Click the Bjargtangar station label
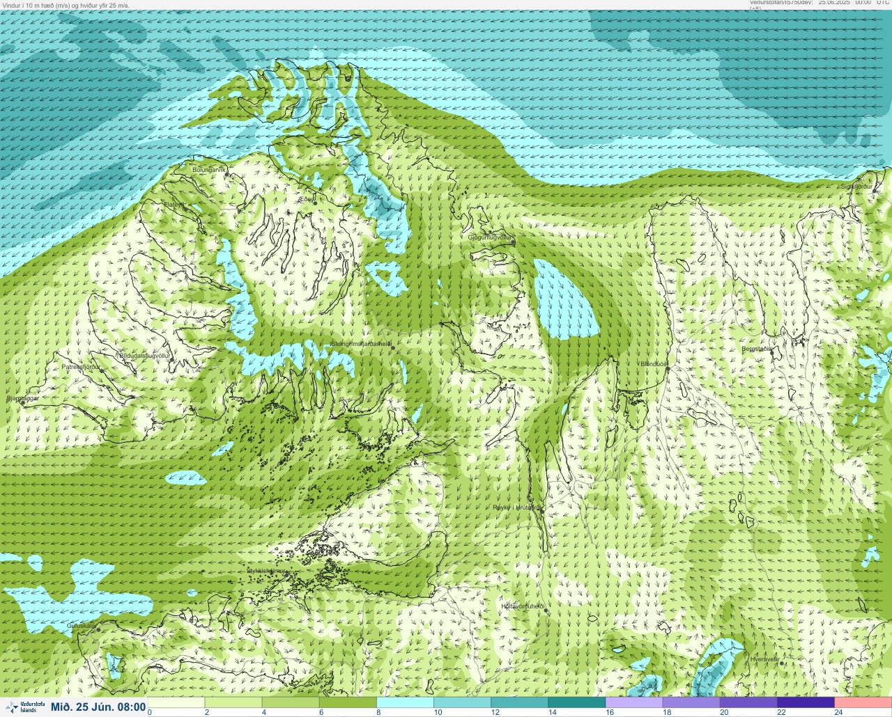Viewport: 892px width, 717px height. (22, 399)
